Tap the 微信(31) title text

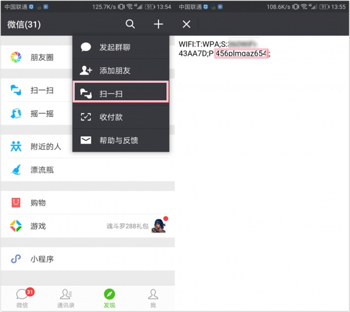click(x=24, y=24)
